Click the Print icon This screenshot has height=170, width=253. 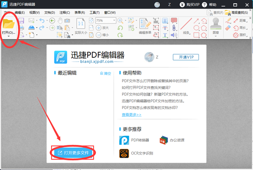21,28
